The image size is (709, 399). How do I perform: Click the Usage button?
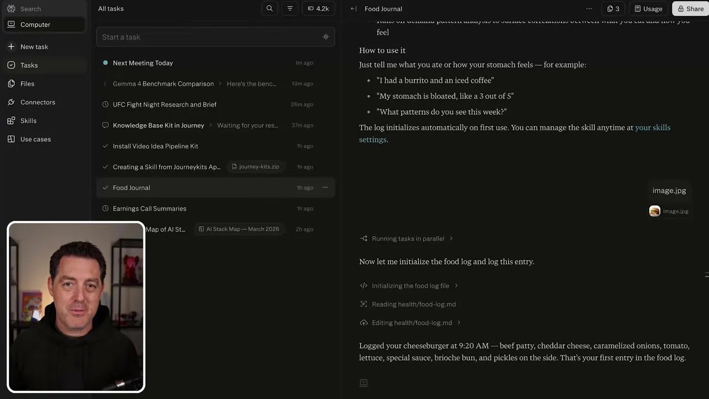coord(648,8)
